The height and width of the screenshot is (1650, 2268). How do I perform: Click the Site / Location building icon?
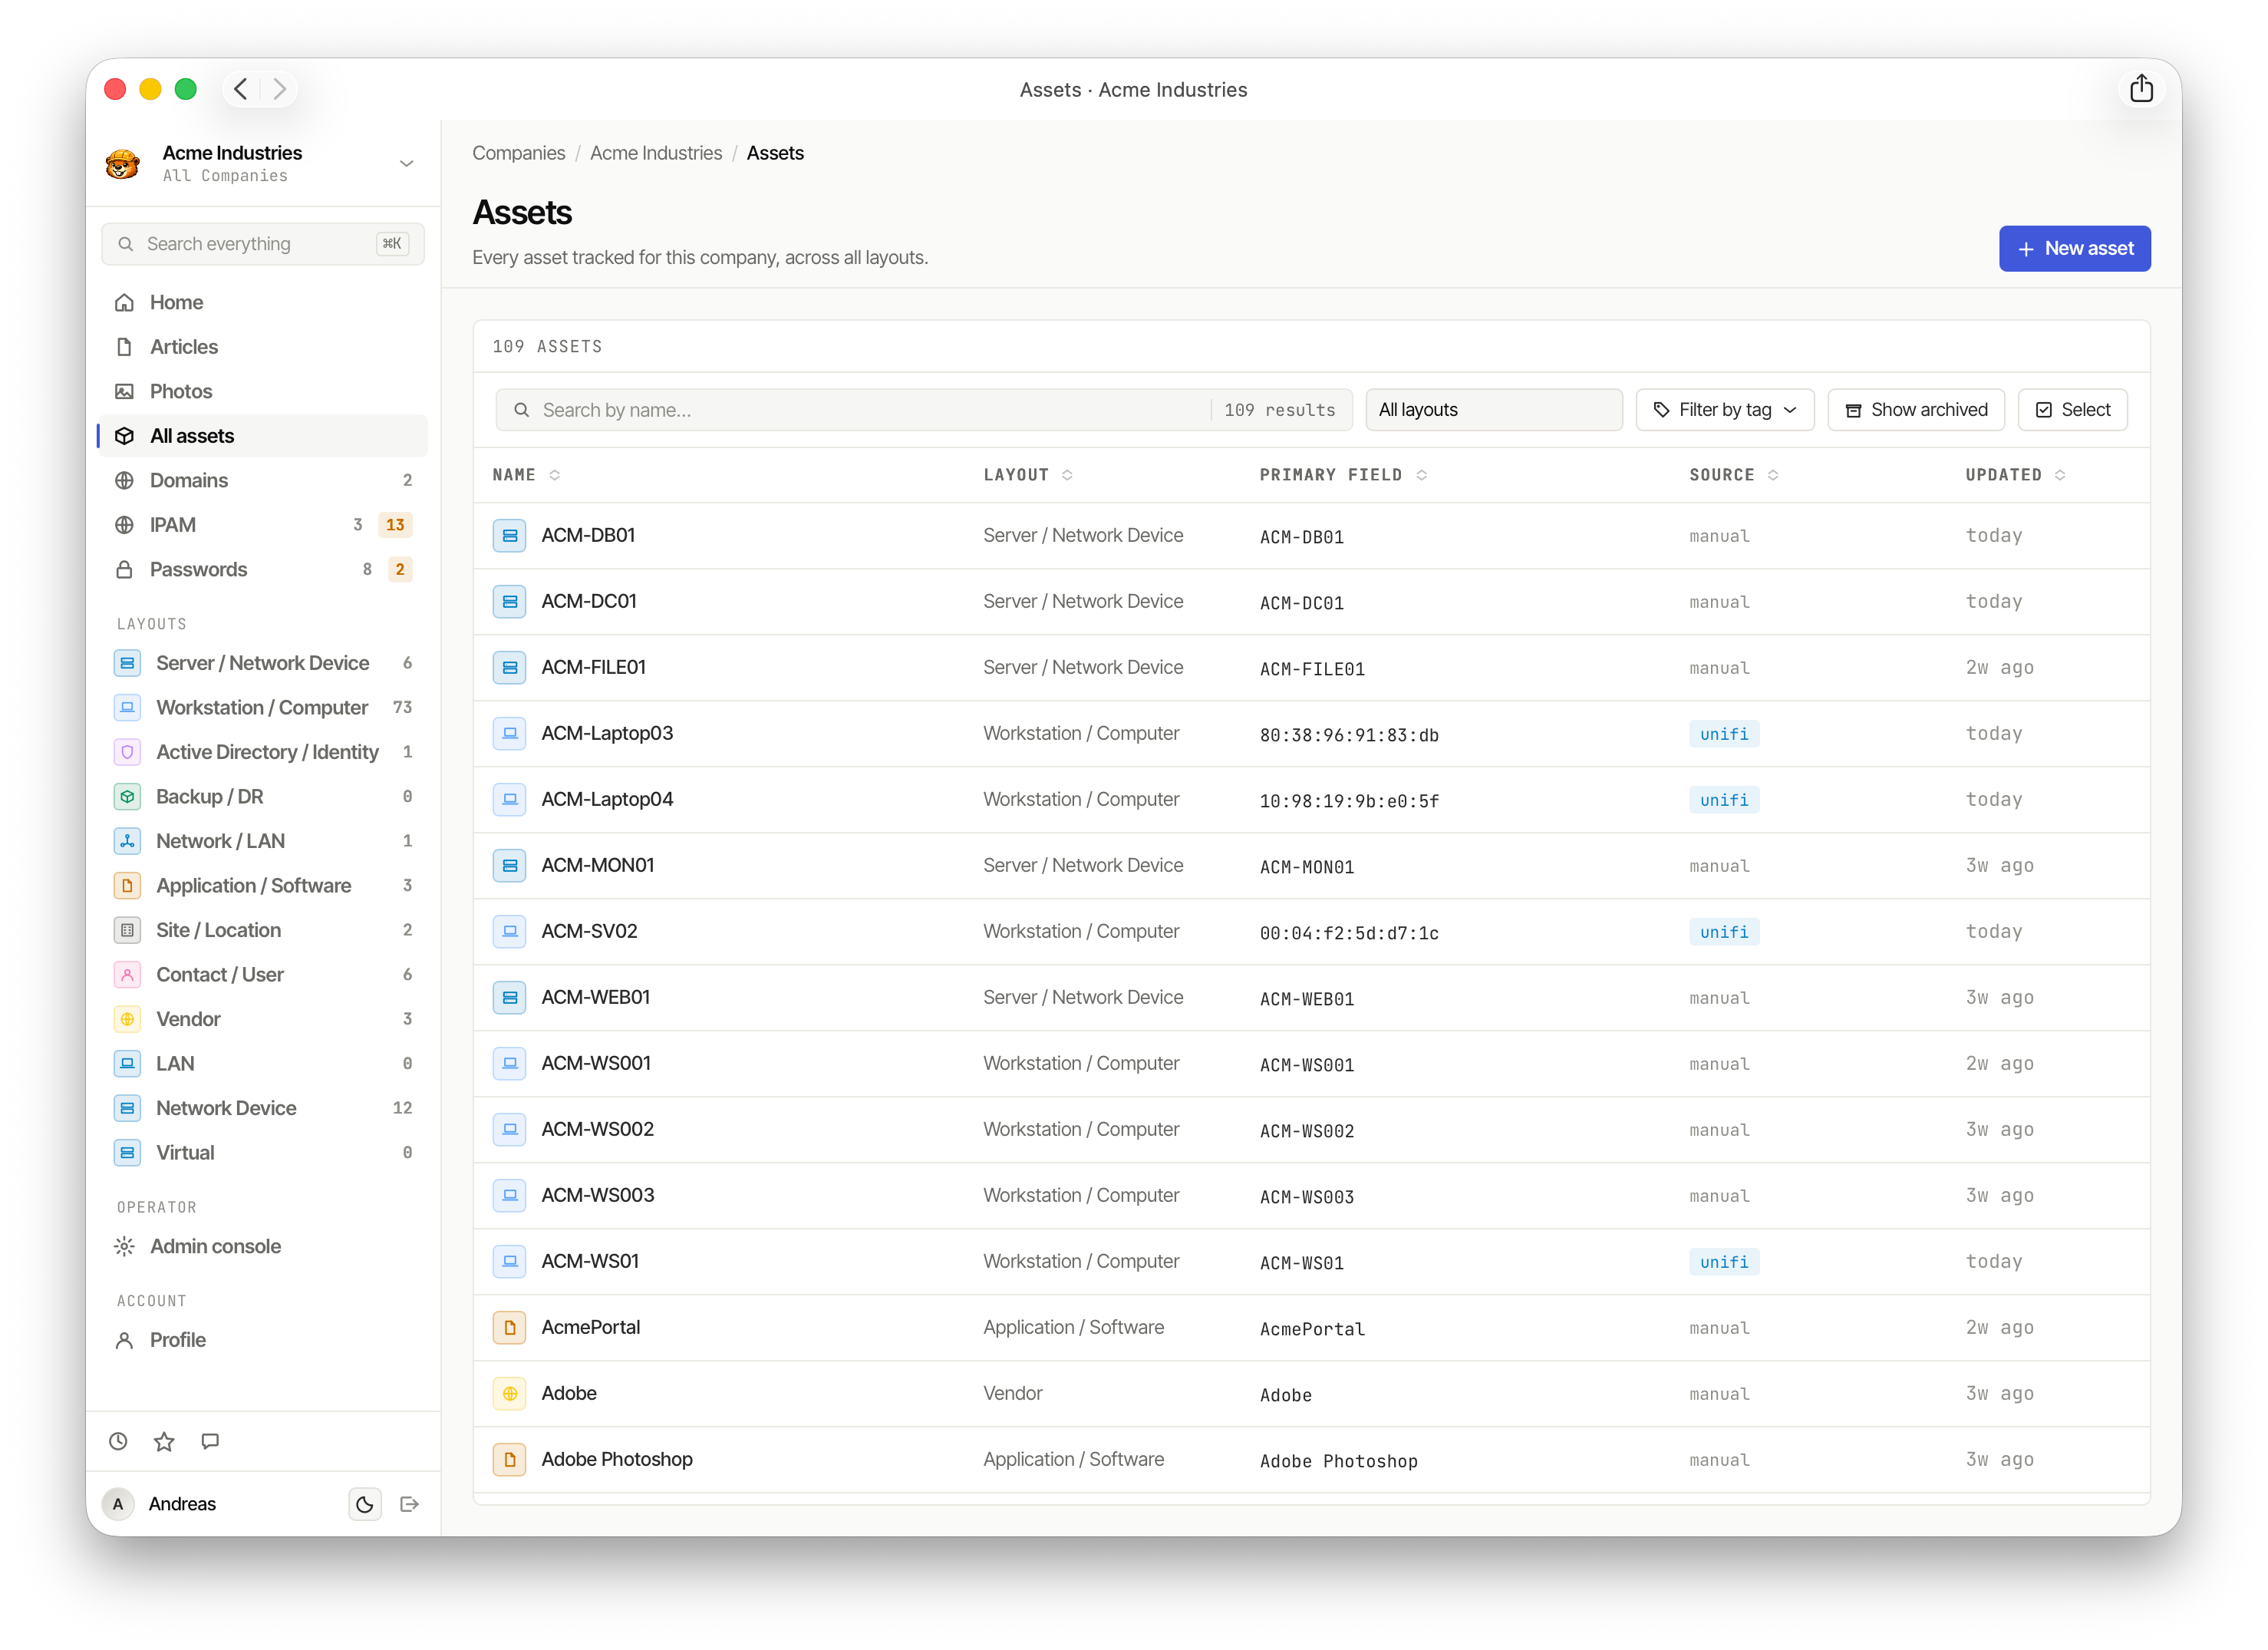point(127,930)
